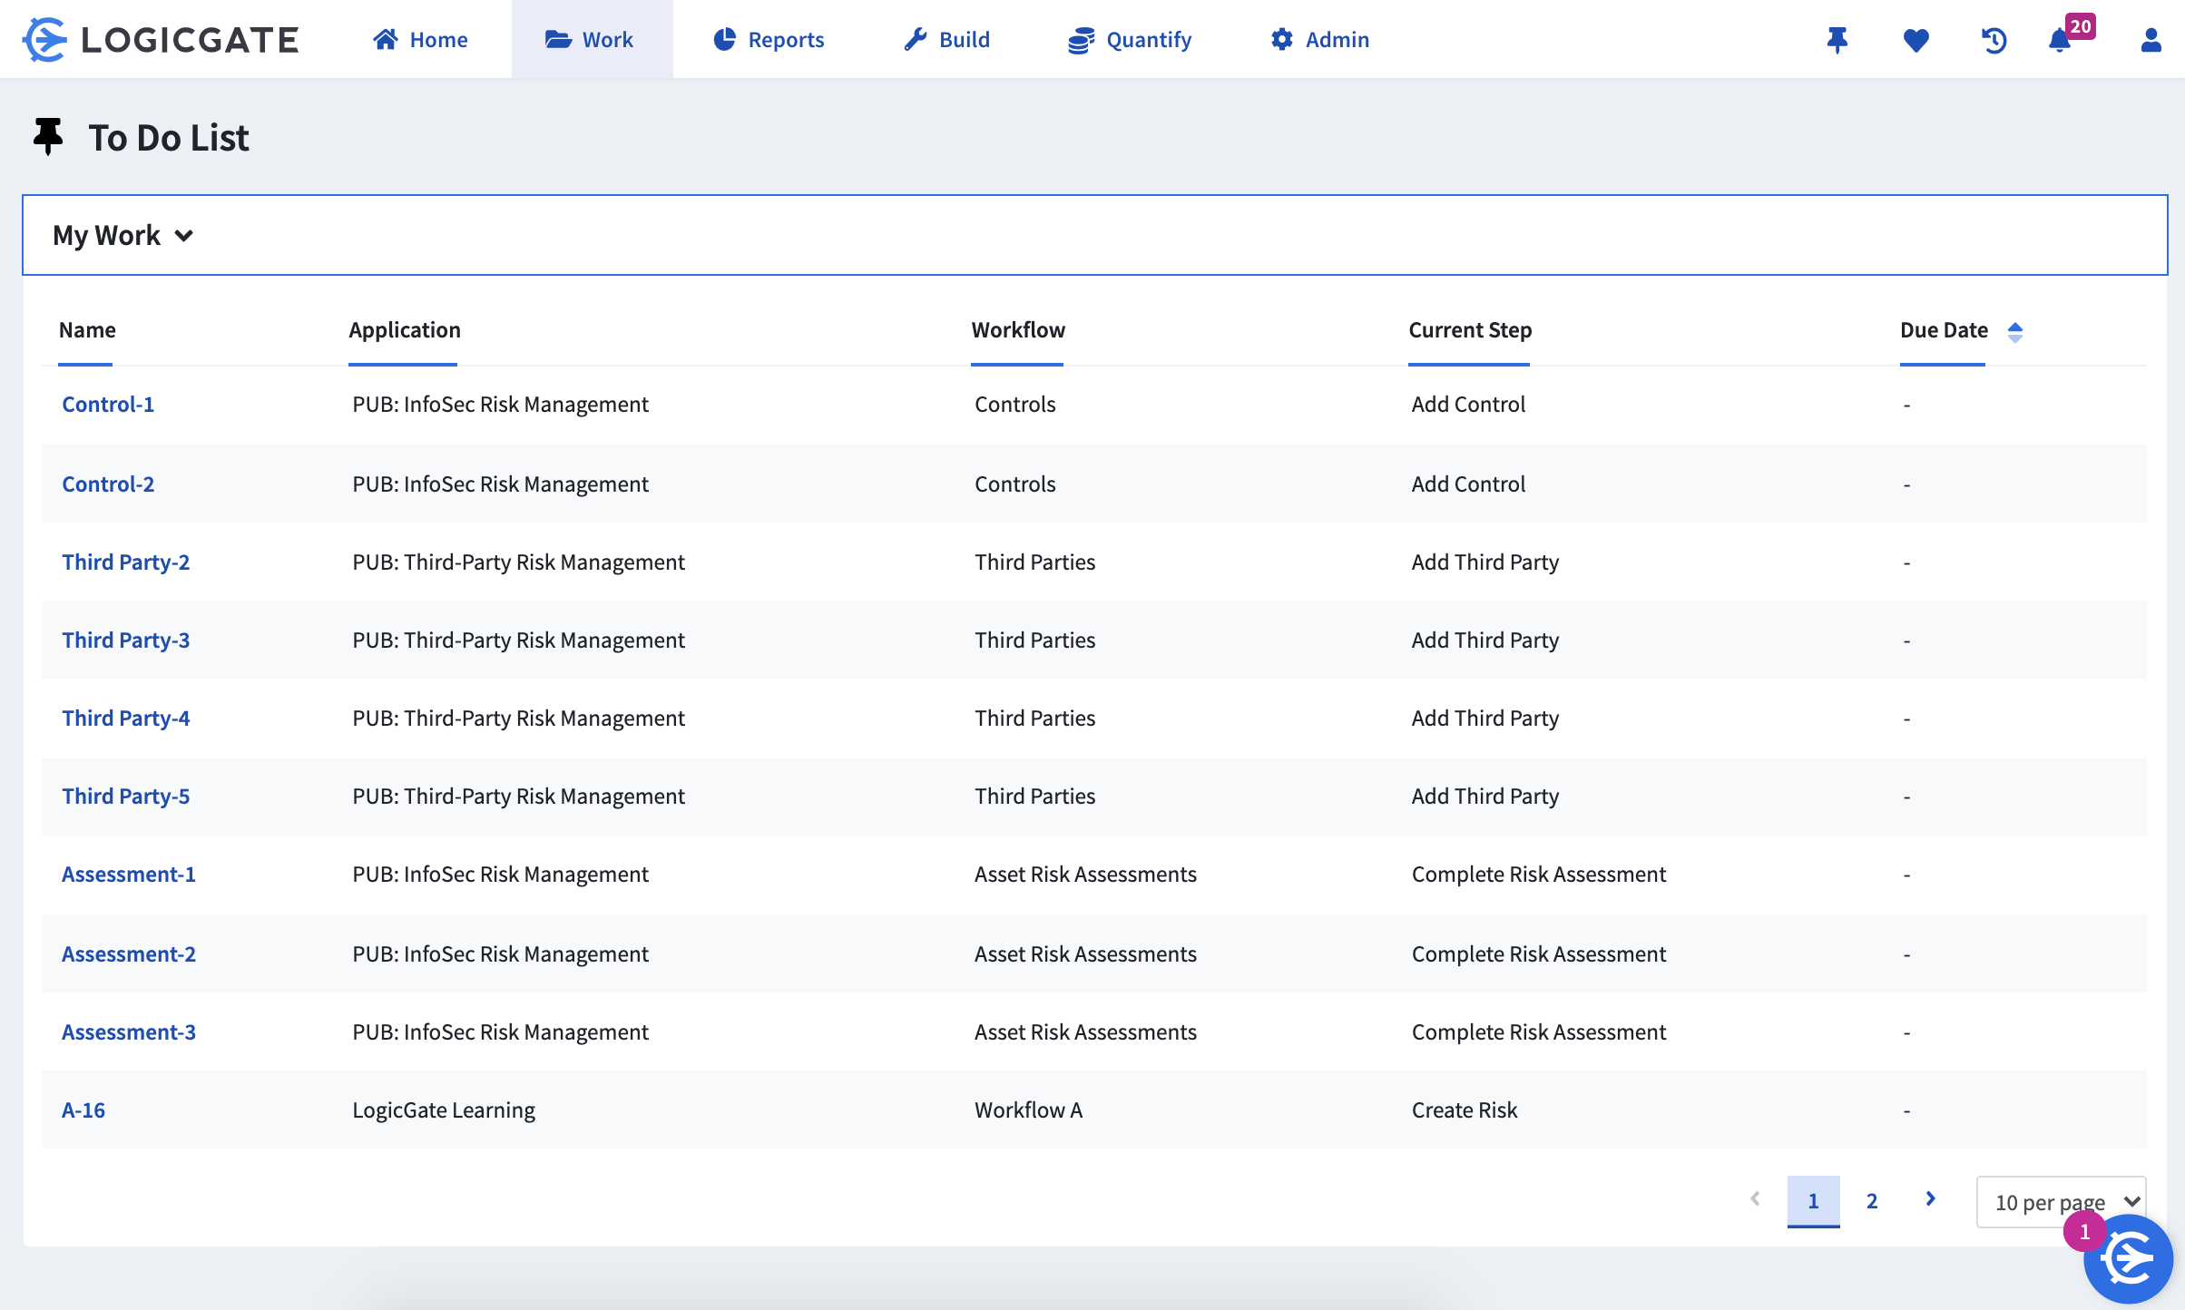Open the Assessment-2 record
Image resolution: width=2185 pixels, height=1310 pixels.
pyautogui.click(x=129, y=954)
